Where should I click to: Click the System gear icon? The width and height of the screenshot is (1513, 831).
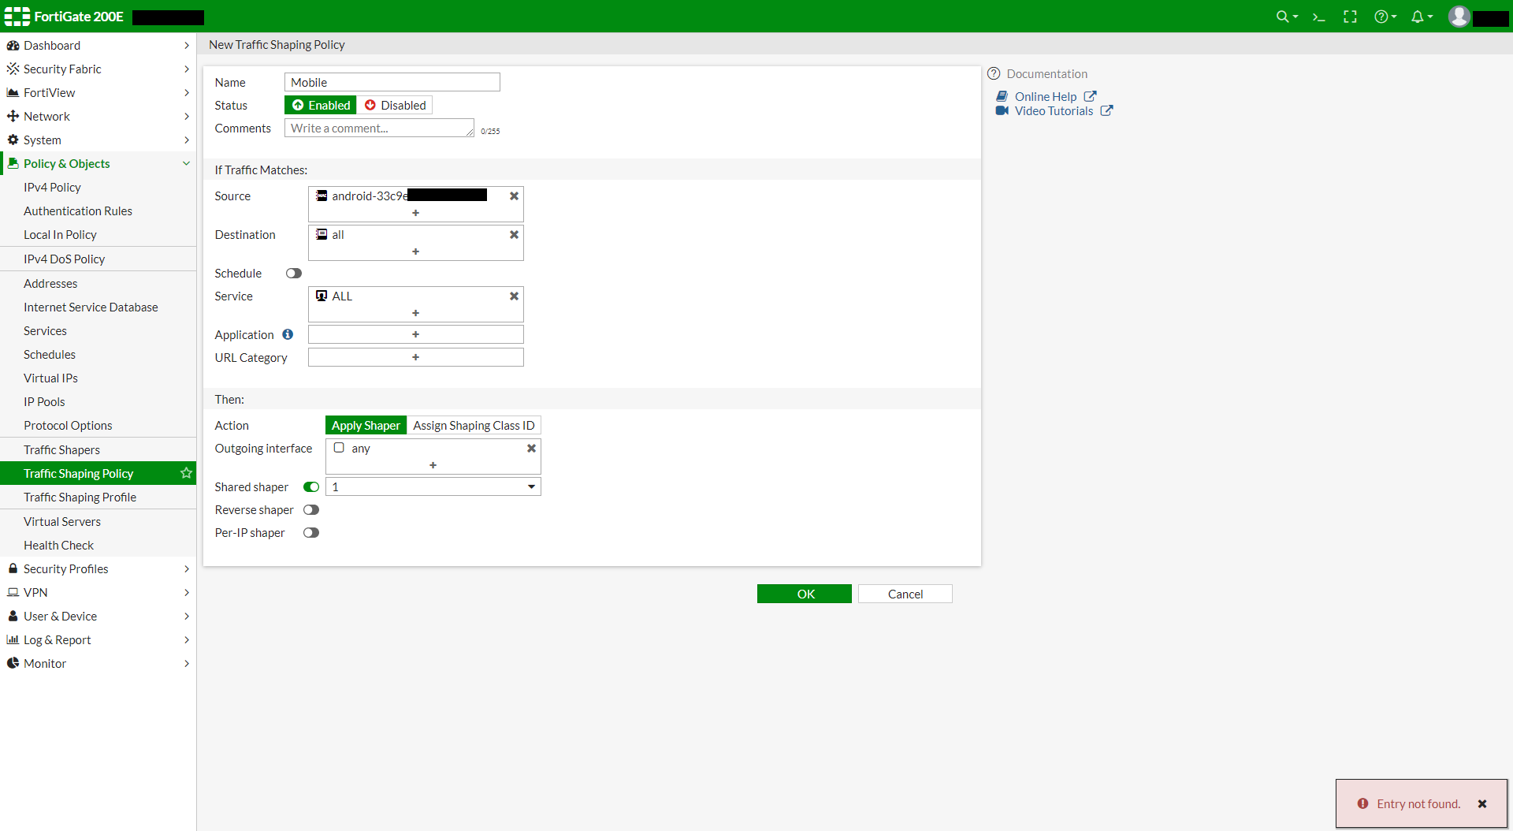pyautogui.click(x=13, y=140)
